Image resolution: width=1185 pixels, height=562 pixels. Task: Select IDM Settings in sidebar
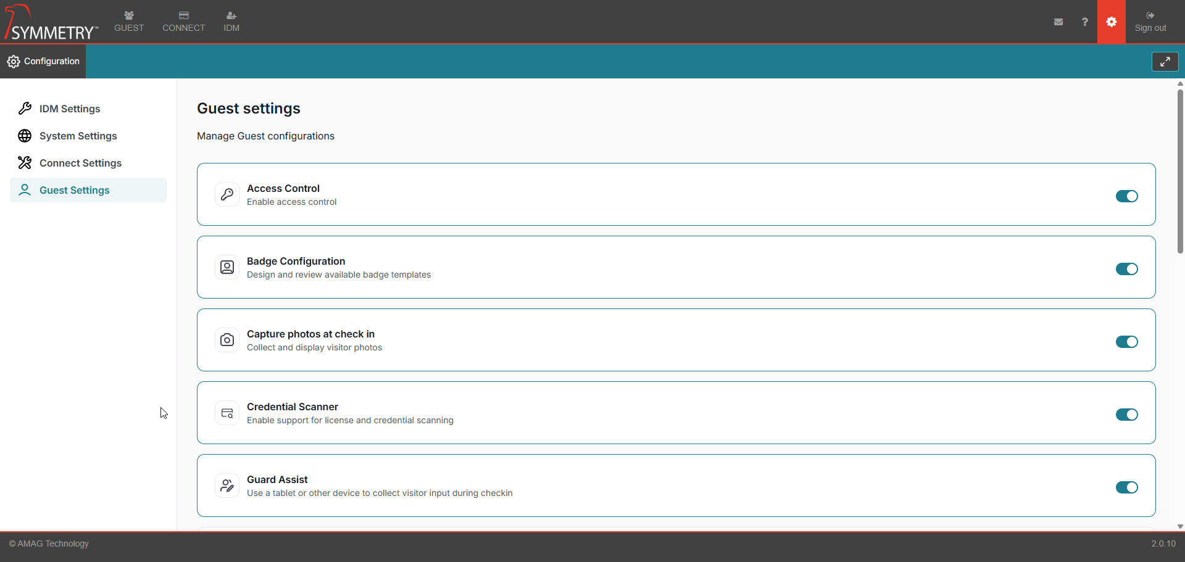pyautogui.click(x=70, y=109)
